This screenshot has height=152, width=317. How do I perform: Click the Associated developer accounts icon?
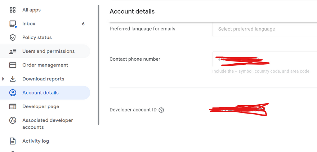(13, 120)
